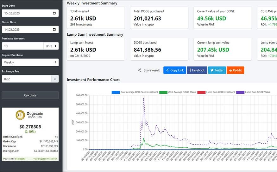Click the Exchange Fee input 0,02
Viewport: 277px width, 172px height.
[27, 79]
